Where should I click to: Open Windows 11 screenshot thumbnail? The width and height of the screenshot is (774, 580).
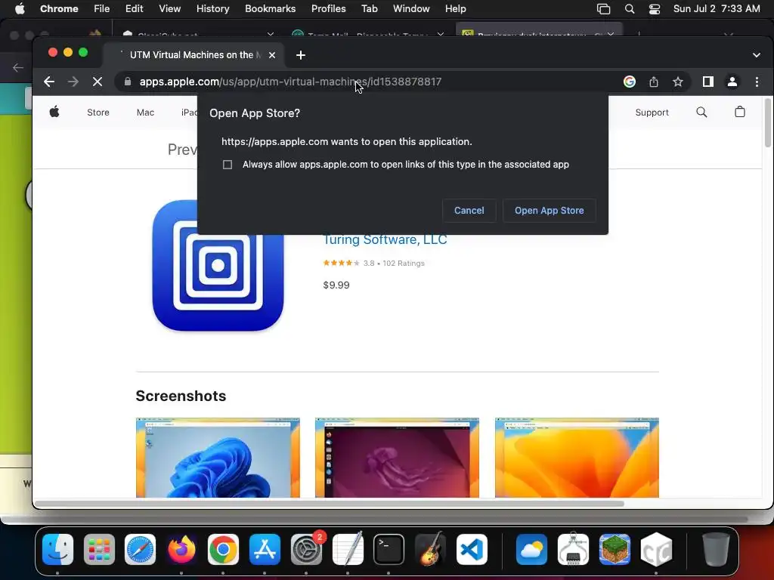(x=218, y=458)
